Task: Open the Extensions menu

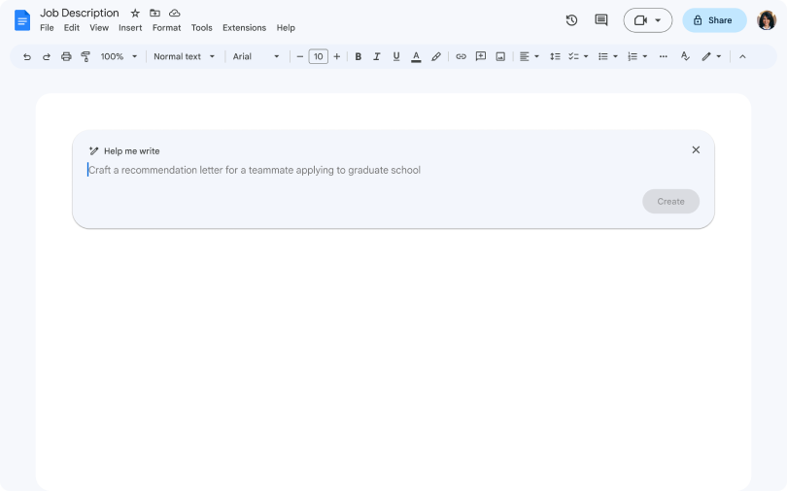Action: click(244, 28)
